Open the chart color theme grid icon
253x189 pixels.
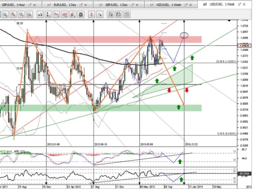(x=110, y=15)
